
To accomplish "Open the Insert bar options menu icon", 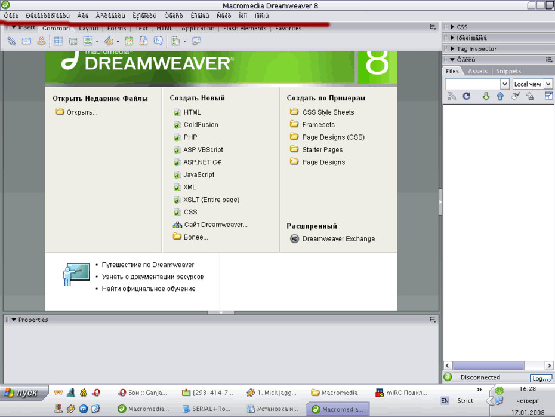I will click(x=433, y=27).
